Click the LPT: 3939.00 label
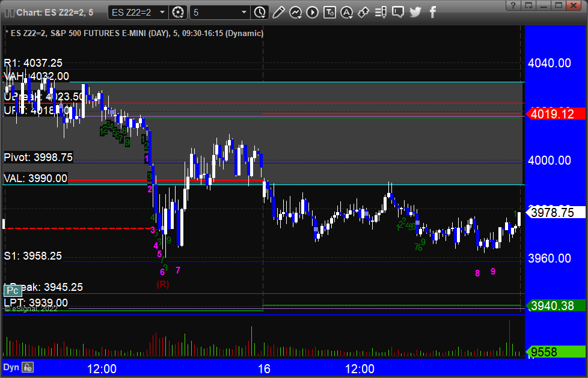The width and height of the screenshot is (588, 378). pos(35,303)
